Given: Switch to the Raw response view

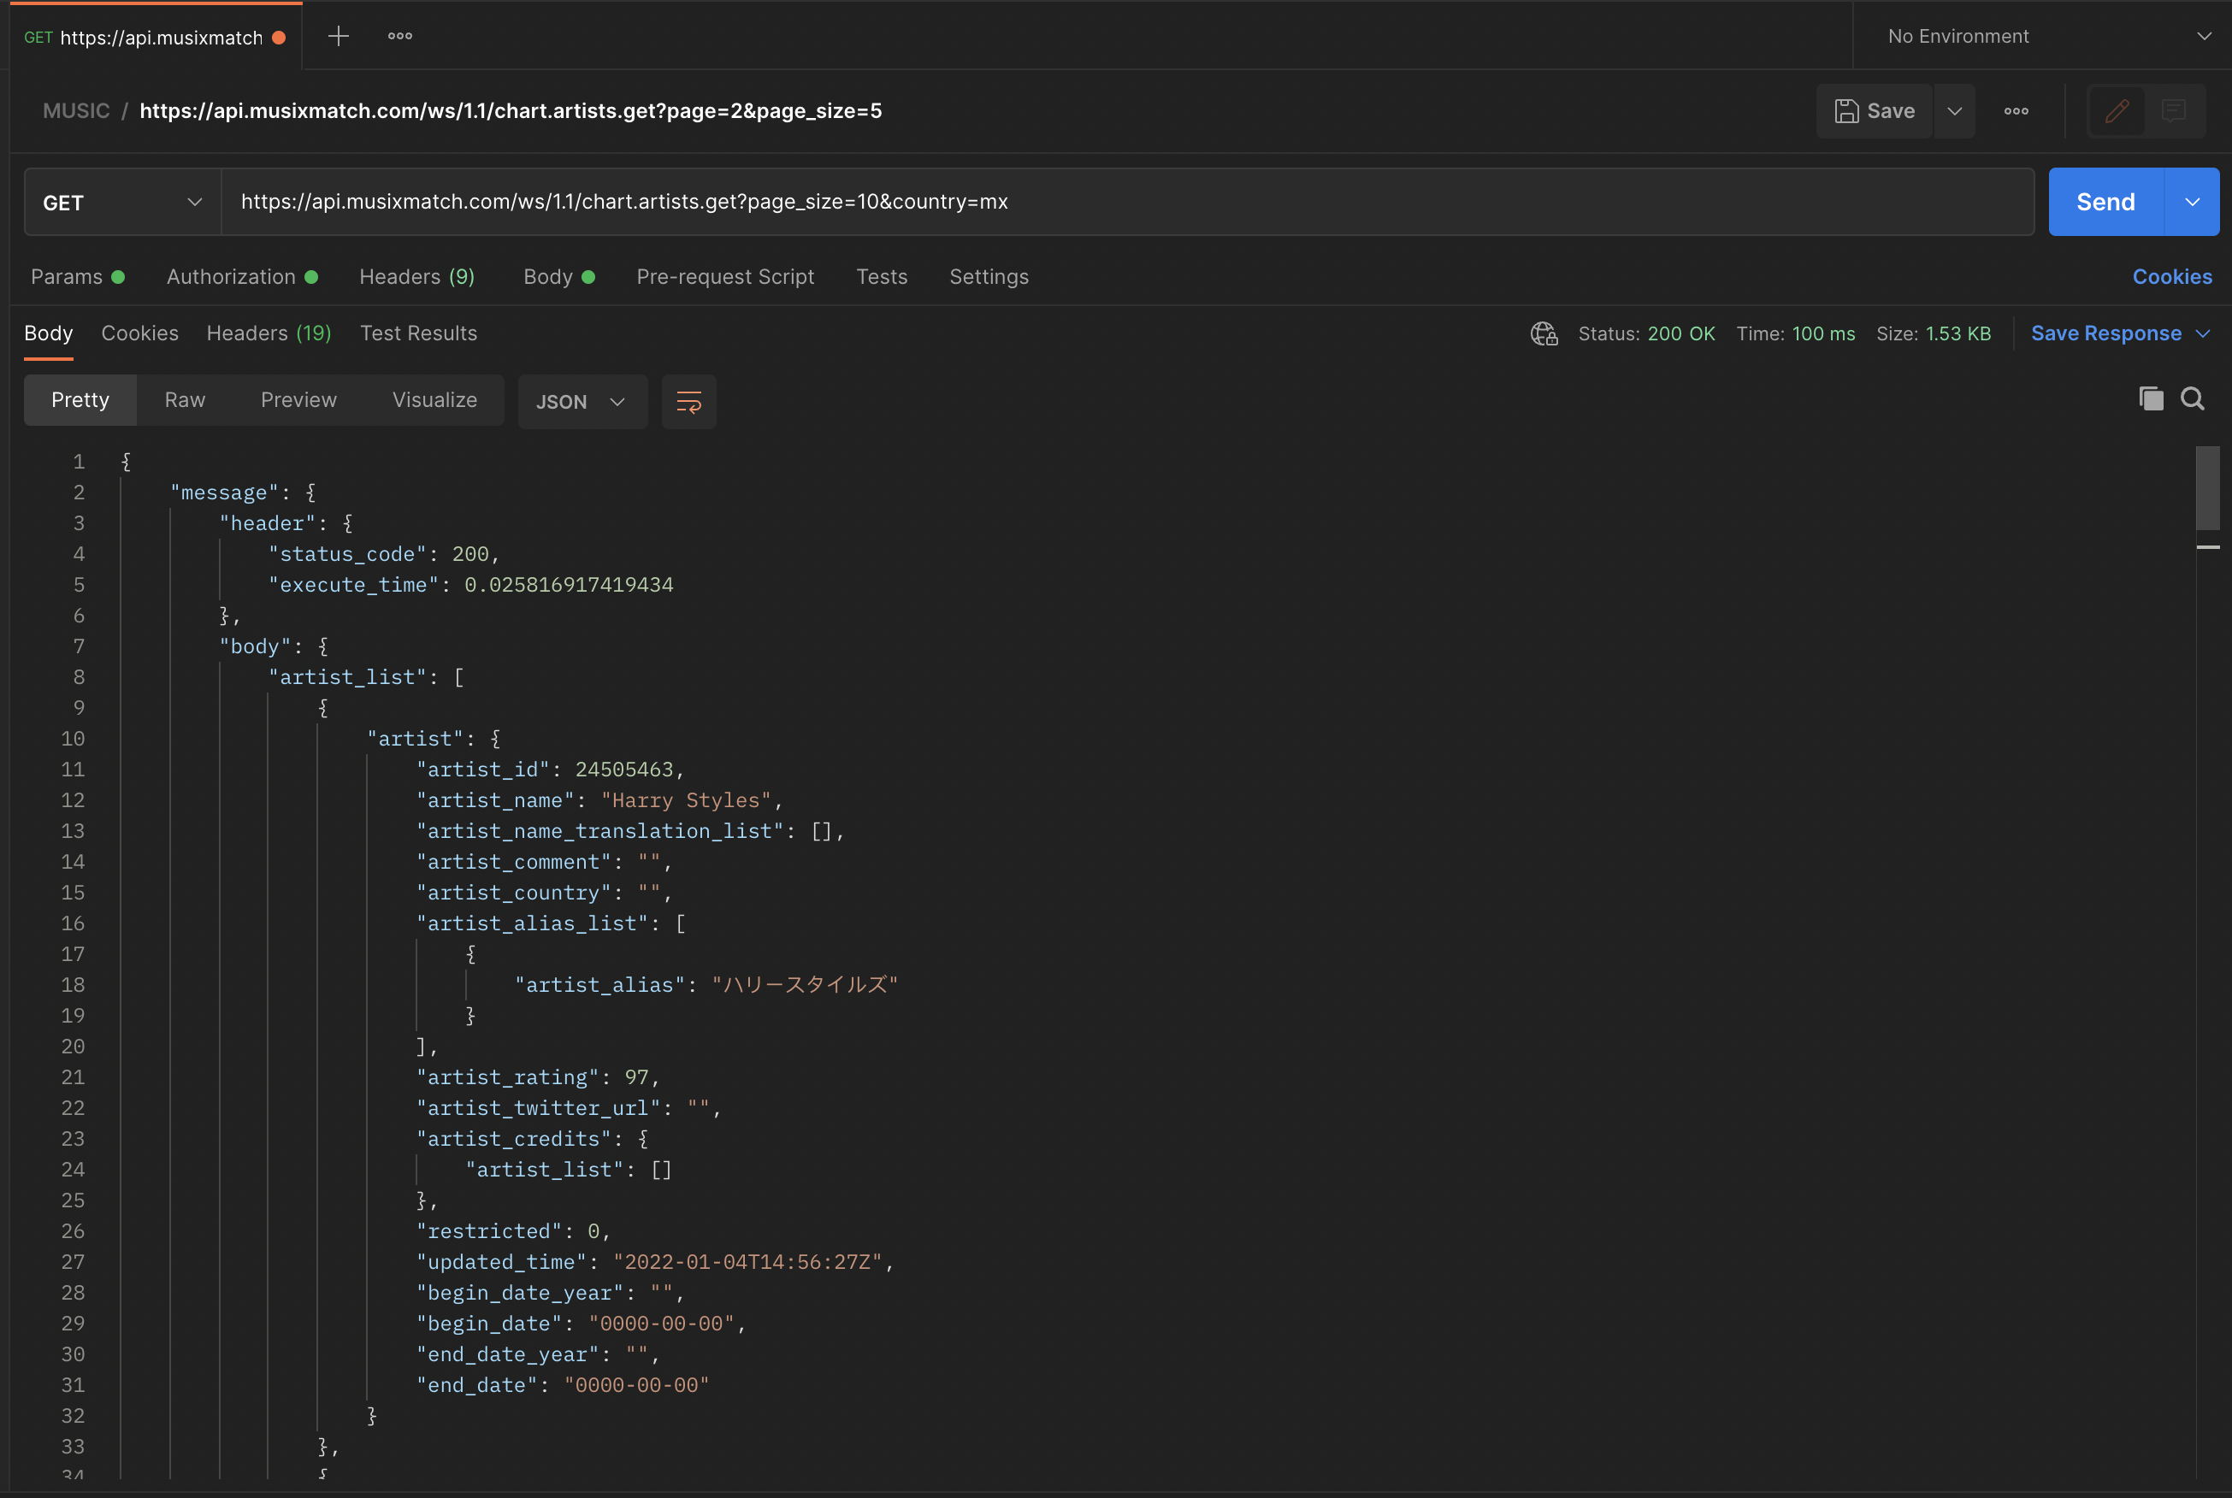Looking at the screenshot, I should click(x=185, y=399).
